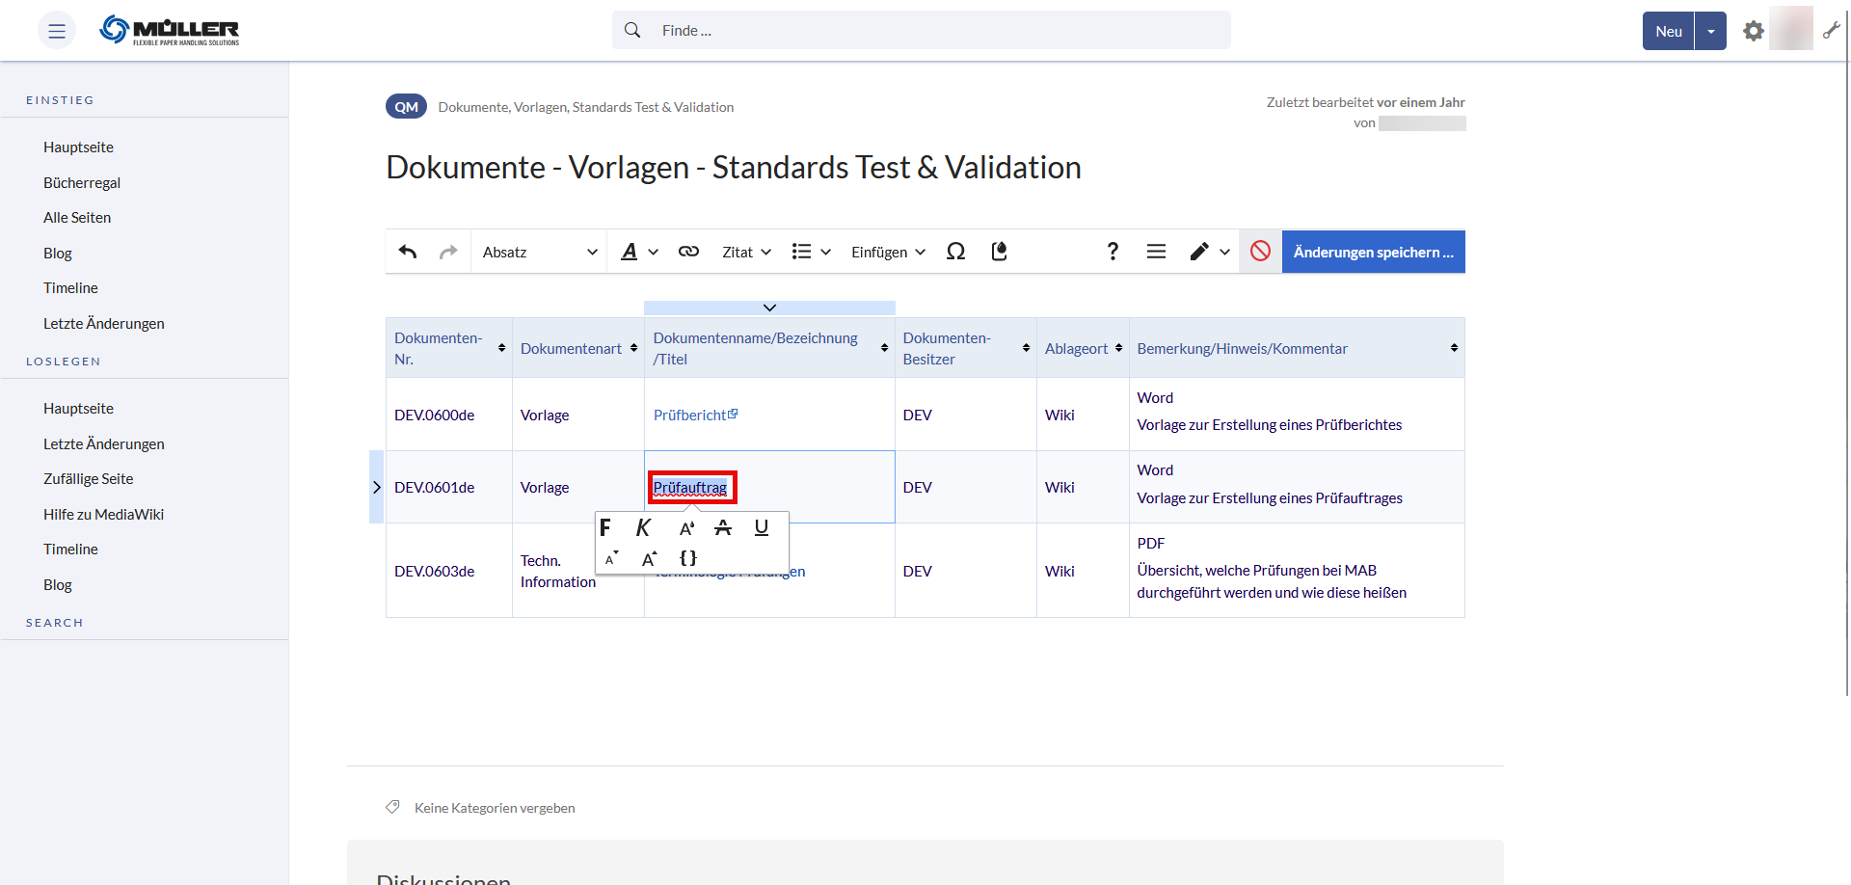The height and width of the screenshot is (885, 1851).
Task: Expand the Einfügen insert menu
Action: tap(888, 252)
